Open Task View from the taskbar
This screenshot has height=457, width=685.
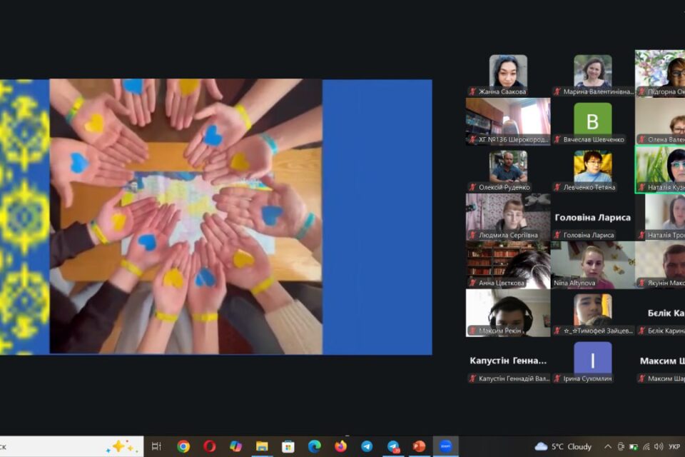(156, 446)
